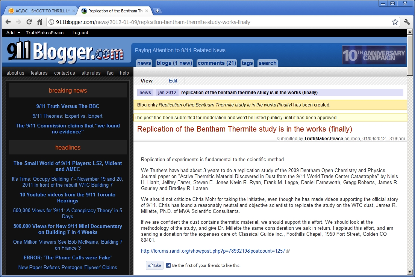Read '9/11 Truth Versus The BBC'
415x277 pixels.
tap(68, 106)
